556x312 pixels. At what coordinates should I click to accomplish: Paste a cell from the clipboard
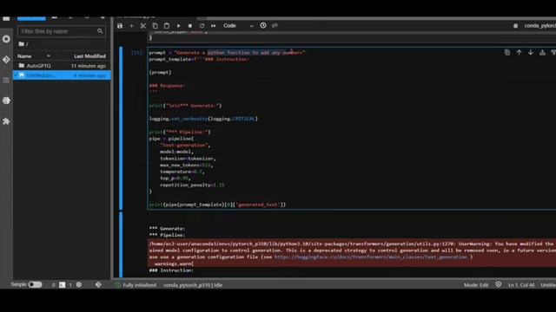click(x=167, y=26)
